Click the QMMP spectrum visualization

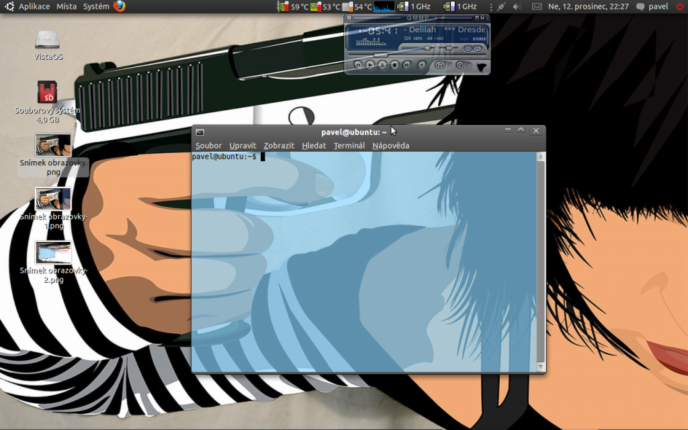pyautogui.click(x=371, y=42)
